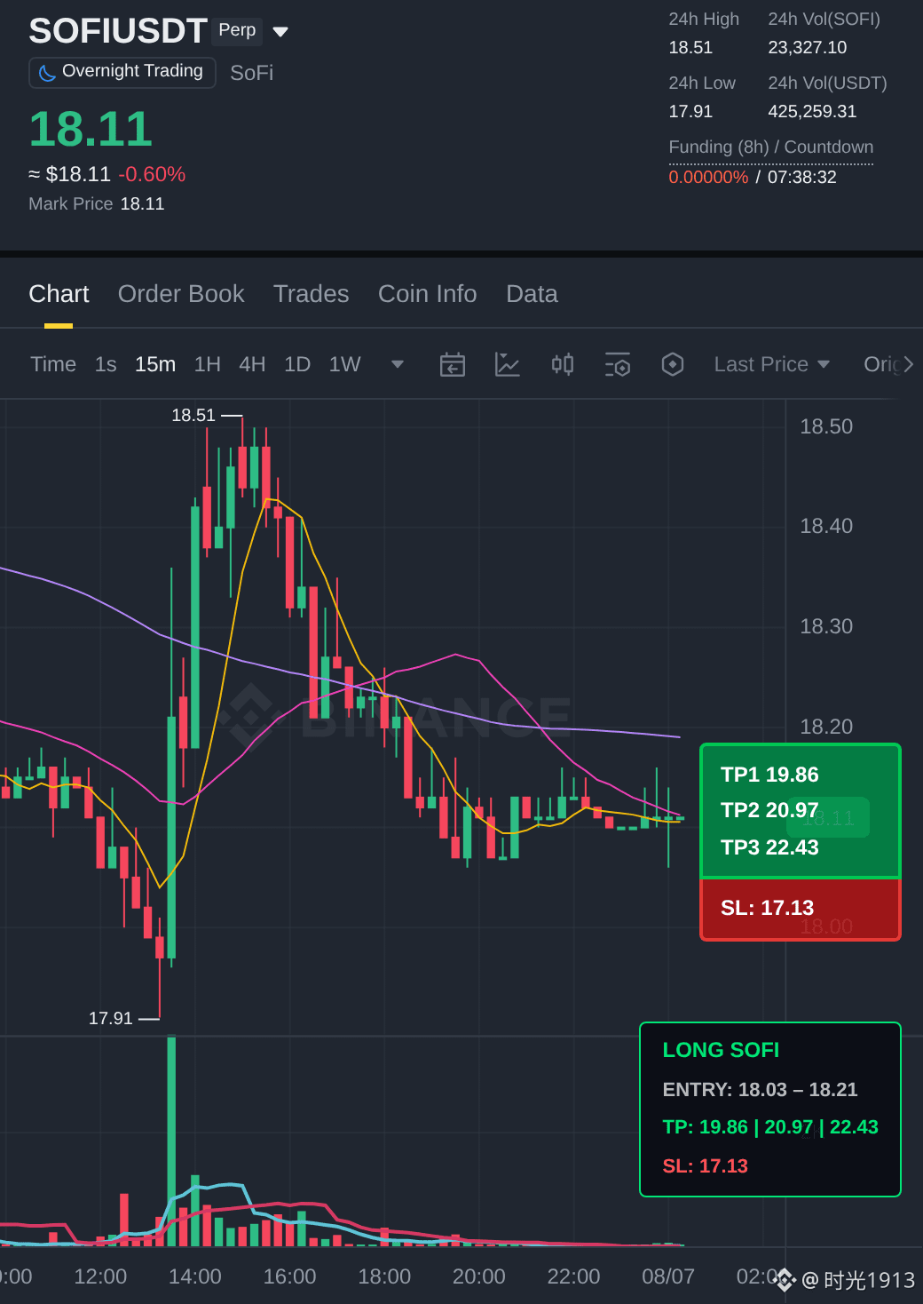
Task: Tap the 24h Low value 17.91
Action: [x=690, y=112]
